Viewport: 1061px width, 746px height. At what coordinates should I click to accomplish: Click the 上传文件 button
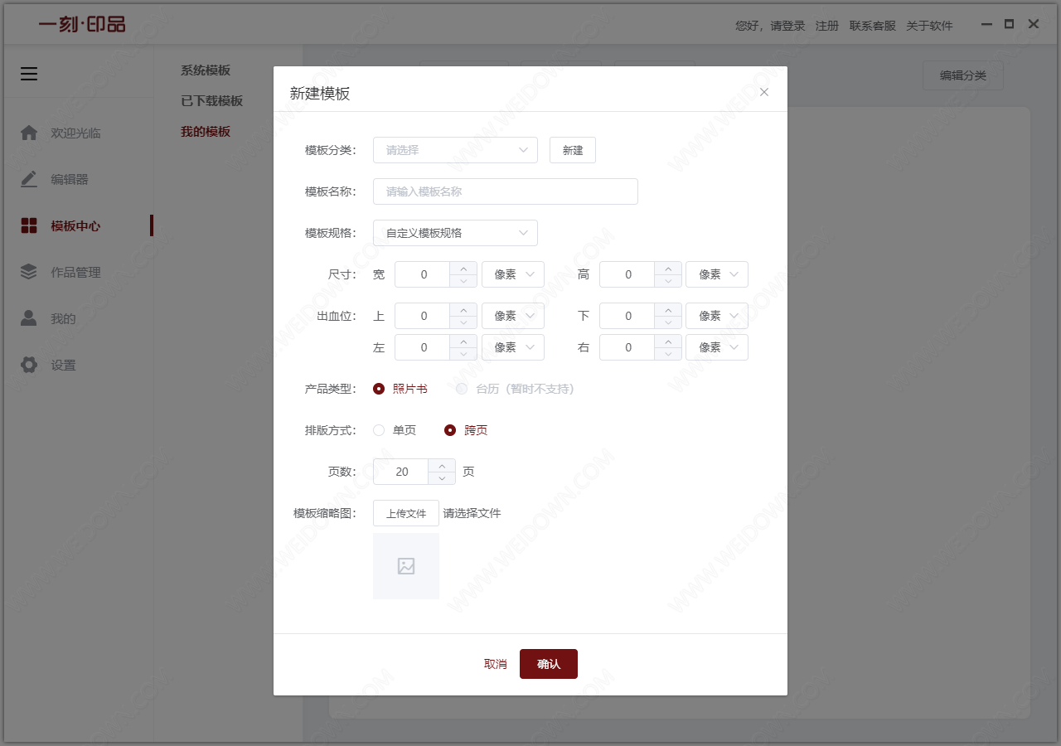[406, 513]
